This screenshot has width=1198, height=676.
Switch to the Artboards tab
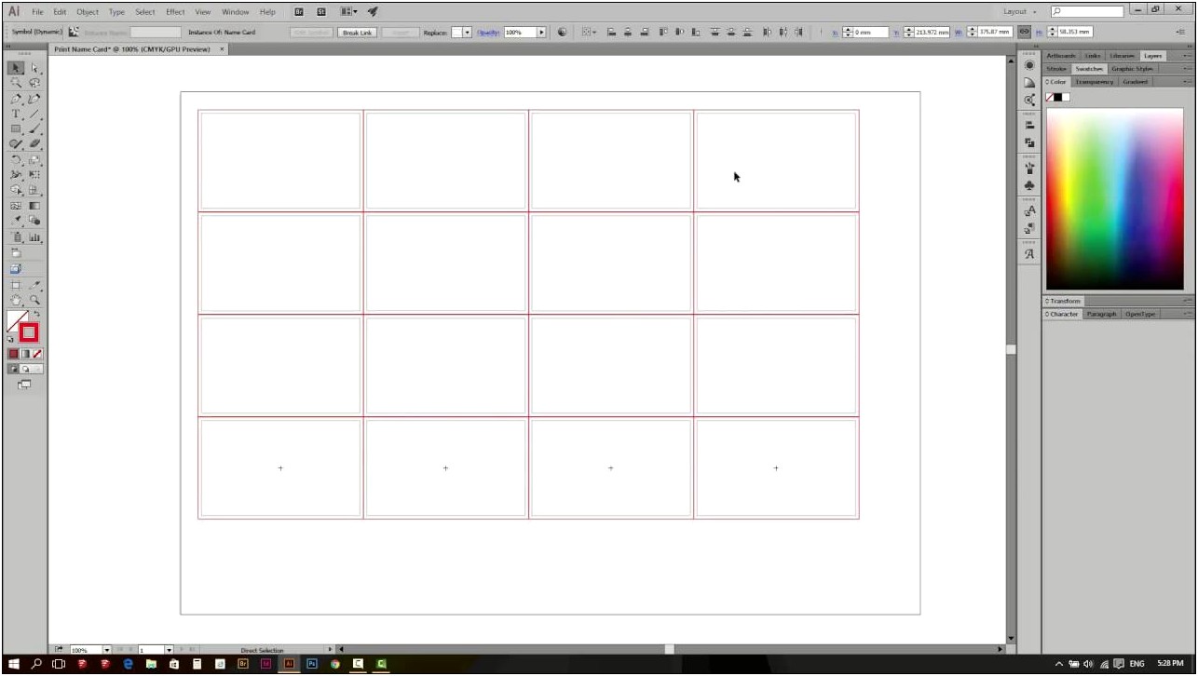point(1061,56)
